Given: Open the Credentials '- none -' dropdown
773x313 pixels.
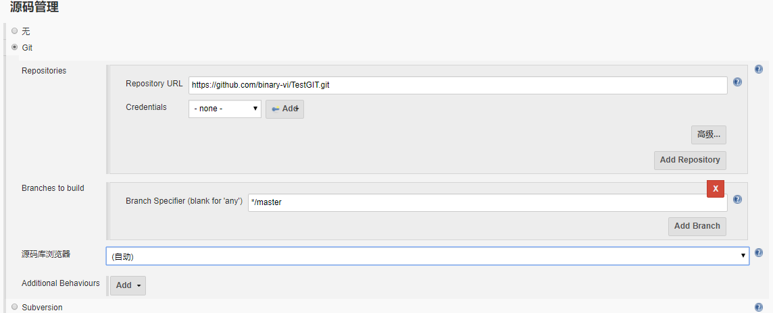Looking at the screenshot, I should pyautogui.click(x=225, y=109).
